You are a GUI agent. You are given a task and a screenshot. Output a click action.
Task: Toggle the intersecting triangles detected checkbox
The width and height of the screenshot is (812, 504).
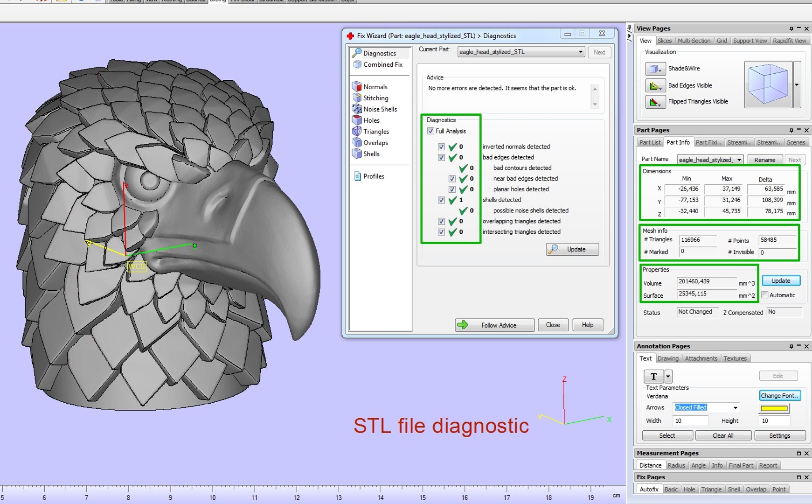point(441,232)
